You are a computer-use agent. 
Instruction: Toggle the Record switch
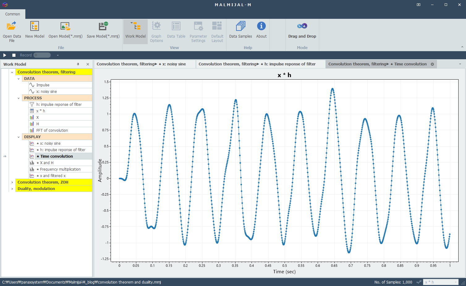[42, 55]
